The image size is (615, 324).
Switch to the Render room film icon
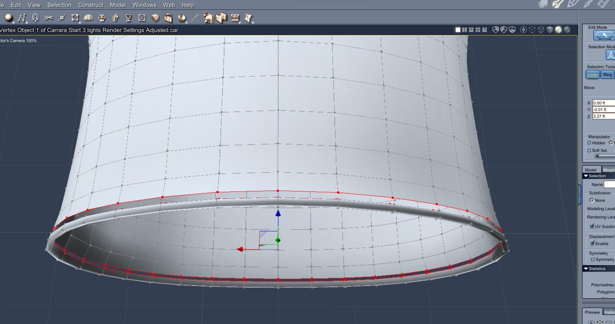coord(603,4)
